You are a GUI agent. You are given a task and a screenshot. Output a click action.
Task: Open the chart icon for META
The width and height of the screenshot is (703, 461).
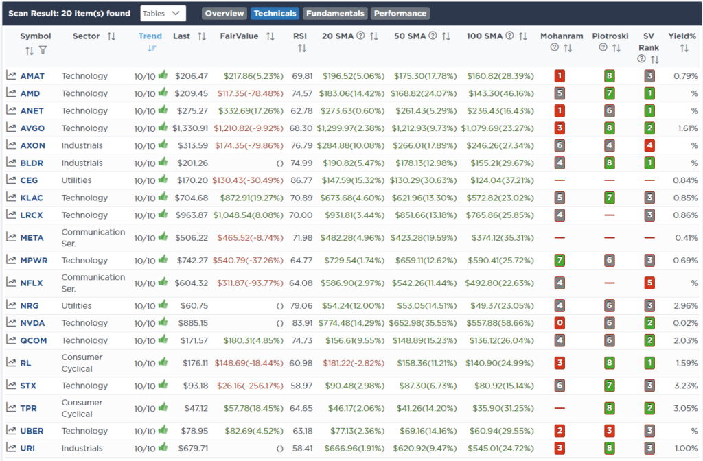(11, 237)
